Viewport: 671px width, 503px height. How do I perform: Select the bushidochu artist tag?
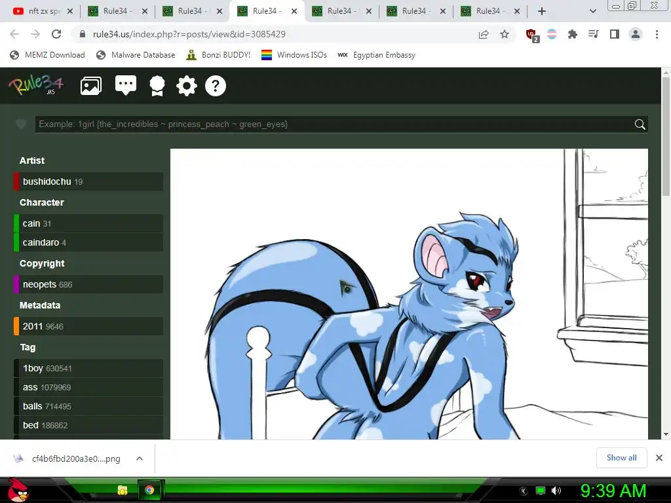tap(47, 181)
